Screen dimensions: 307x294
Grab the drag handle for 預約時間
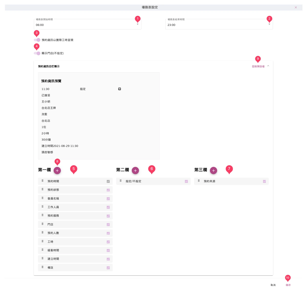[x=42, y=181]
